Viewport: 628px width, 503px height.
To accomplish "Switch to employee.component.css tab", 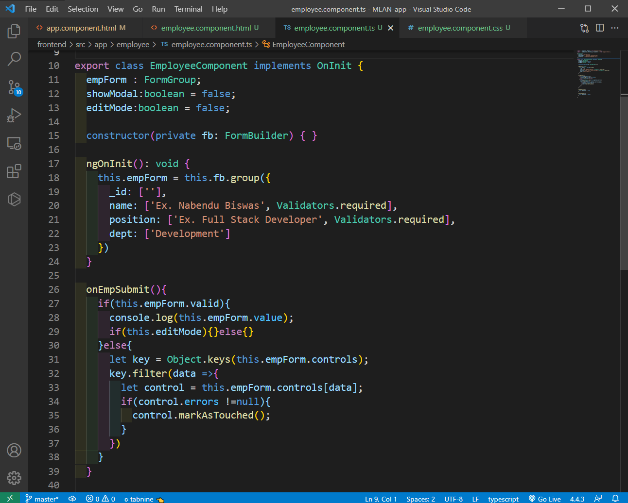I will coord(463,28).
